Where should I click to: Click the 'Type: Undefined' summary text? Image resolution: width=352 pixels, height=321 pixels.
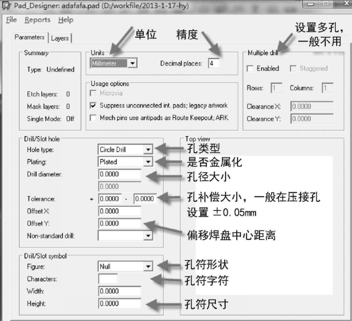51,70
